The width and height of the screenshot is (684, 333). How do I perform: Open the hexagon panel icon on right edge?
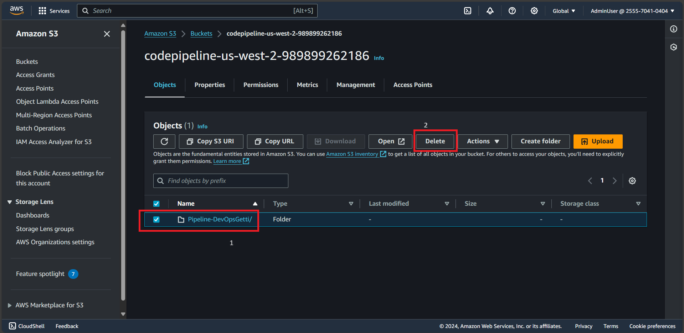click(x=674, y=47)
